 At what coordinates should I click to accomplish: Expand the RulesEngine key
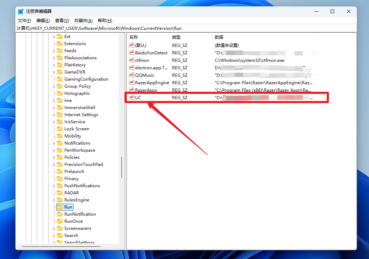pos(54,200)
